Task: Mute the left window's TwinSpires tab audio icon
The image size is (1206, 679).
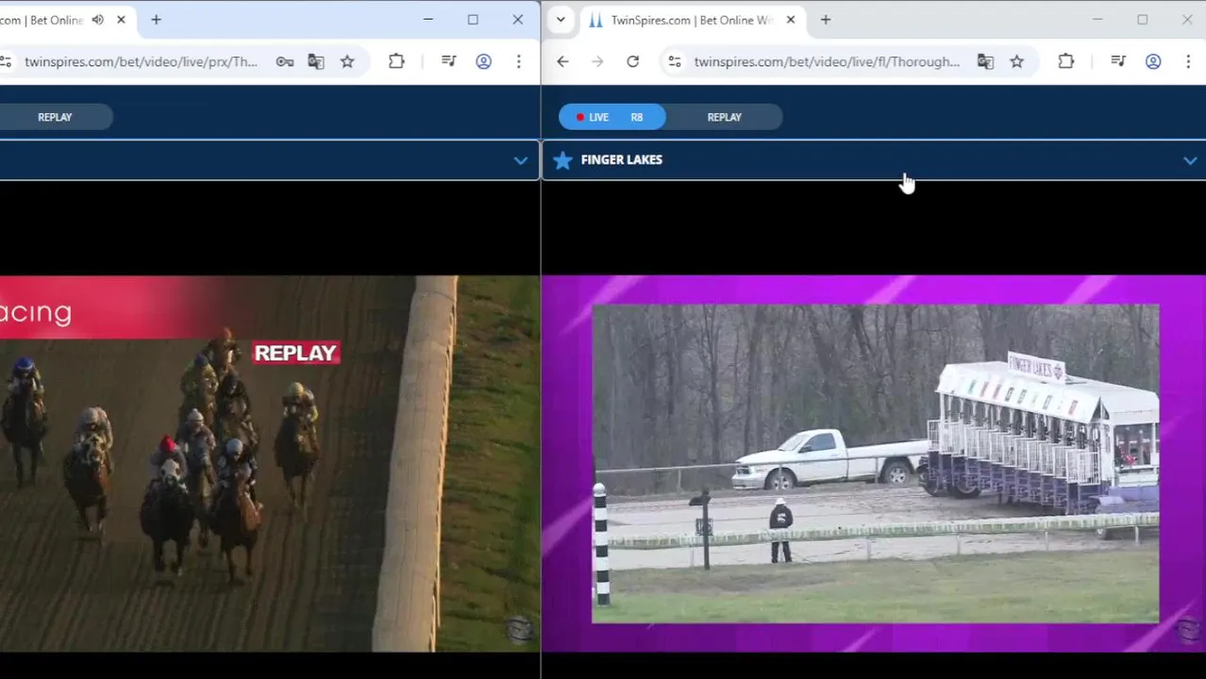Action: [98, 20]
